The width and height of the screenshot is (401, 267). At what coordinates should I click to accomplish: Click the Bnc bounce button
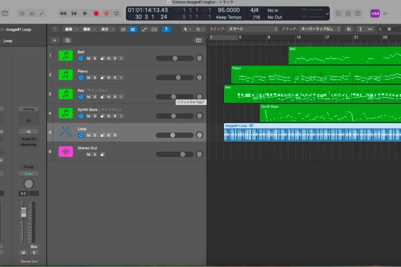pyautogui.click(x=34, y=246)
